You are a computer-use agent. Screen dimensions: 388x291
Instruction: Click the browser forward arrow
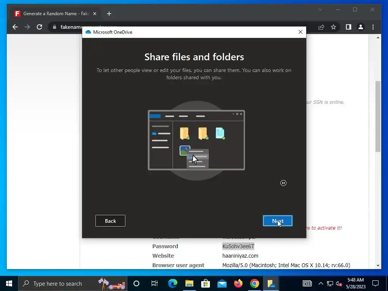27,27
